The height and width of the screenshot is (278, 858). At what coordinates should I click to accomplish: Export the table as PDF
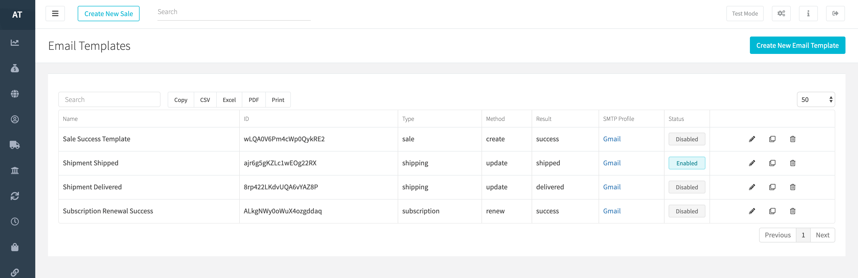(254, 100)
